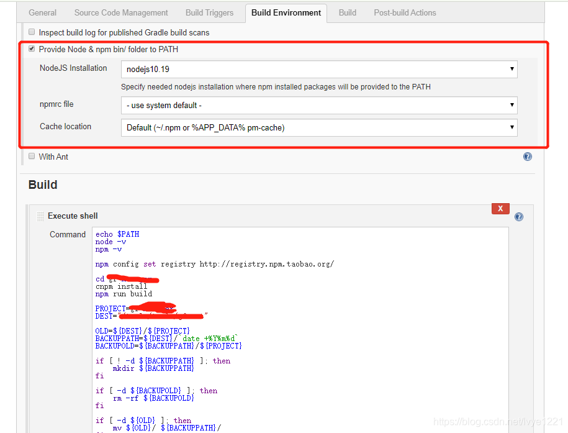Click the BACKUPOLD= assignment line
The image size is (568, 433).
(x=168, y=345)
